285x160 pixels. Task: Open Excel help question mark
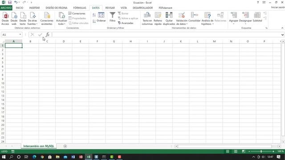258,2
